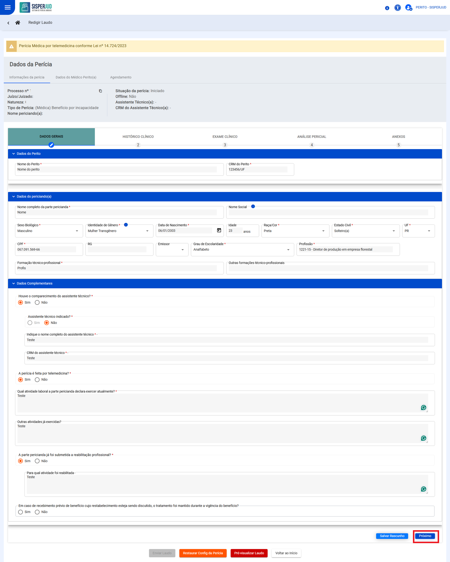The height and width of the screenshot is (562, 450).
Task: Select Sim for Assistente técnico indicado
Action: point(30,323)
